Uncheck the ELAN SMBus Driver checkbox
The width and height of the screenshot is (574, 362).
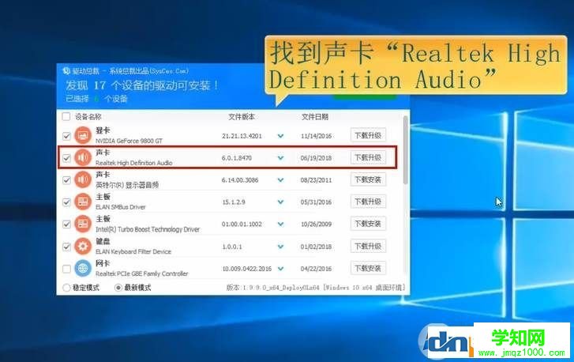[66, 202]
